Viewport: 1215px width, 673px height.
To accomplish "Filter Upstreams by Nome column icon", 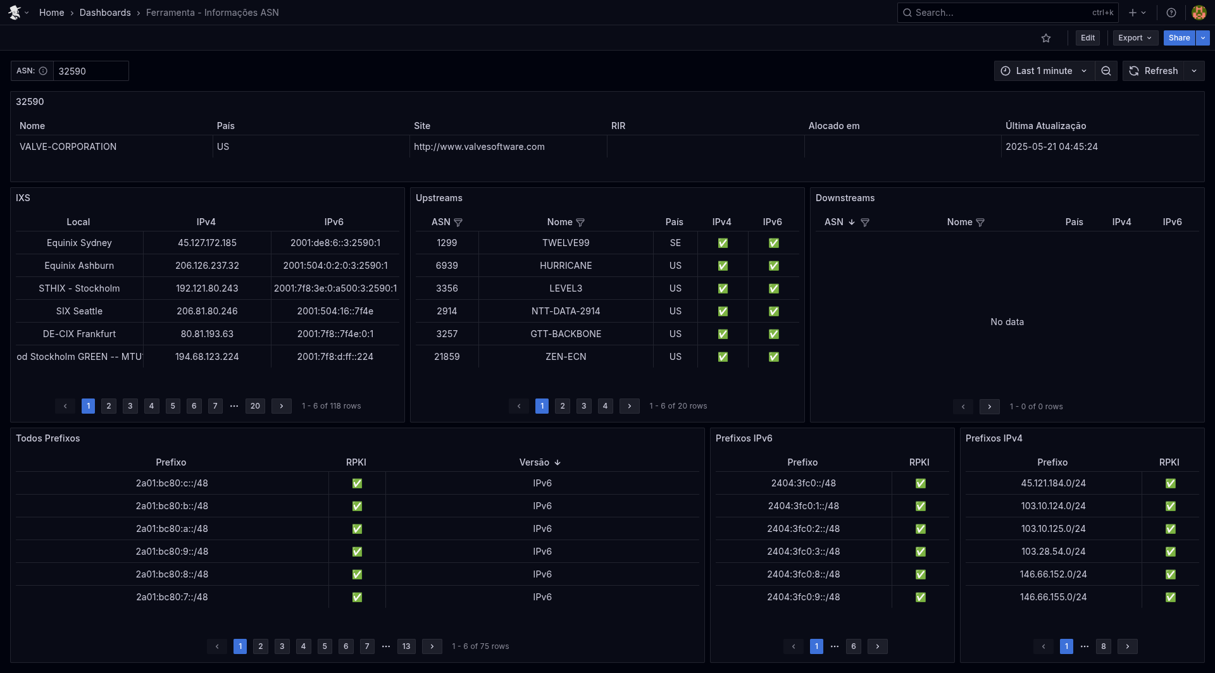I will tap(580, 223).
